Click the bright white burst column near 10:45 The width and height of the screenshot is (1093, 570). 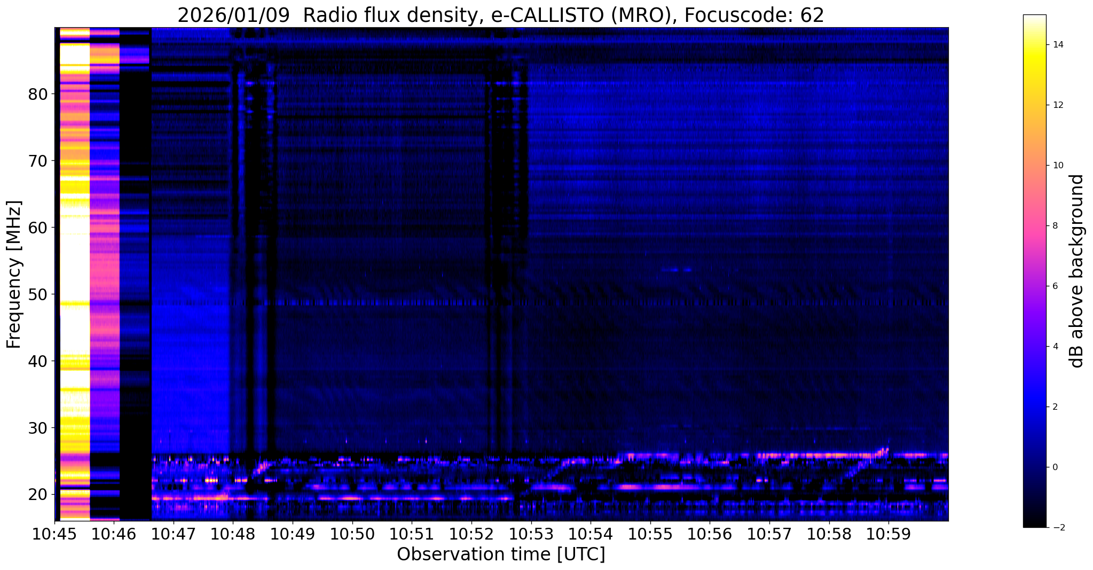[75, 274]
